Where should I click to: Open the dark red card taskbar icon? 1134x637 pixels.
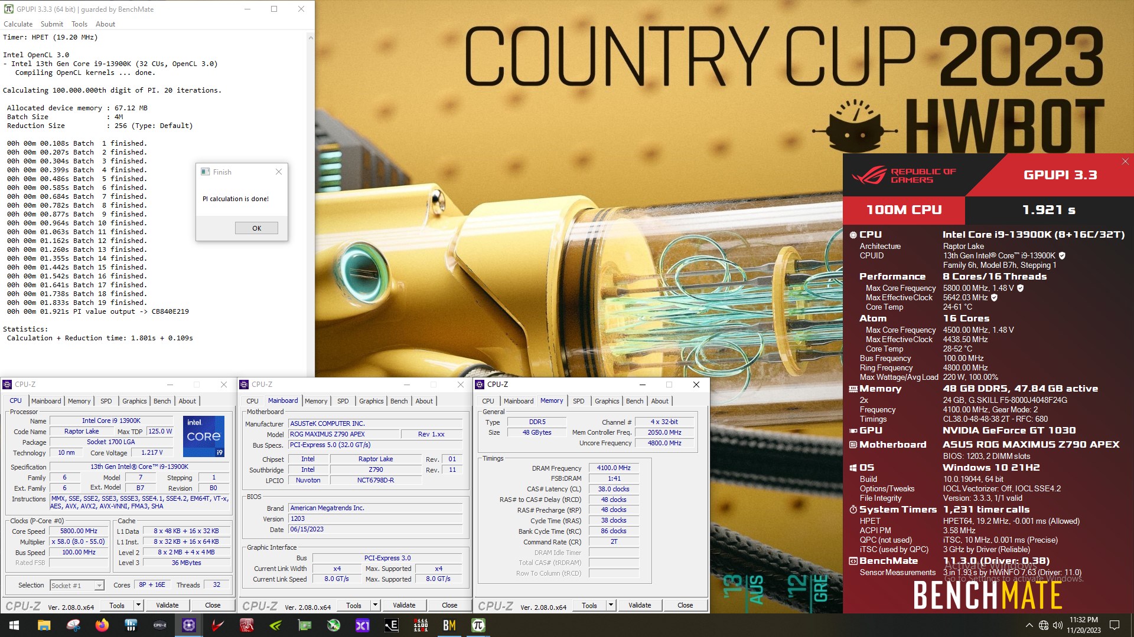pyautogui.click(x=247, y=625)
